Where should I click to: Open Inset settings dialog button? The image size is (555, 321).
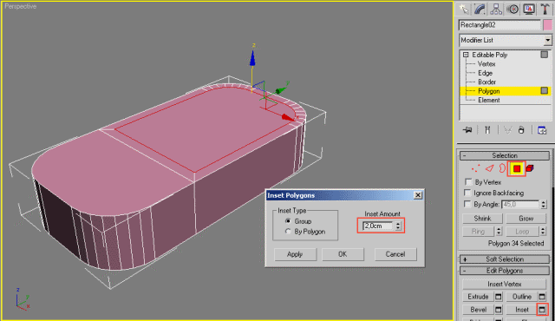tap(542, 310)
